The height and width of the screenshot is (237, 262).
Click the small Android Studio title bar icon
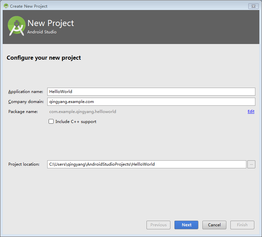[6, 6]
